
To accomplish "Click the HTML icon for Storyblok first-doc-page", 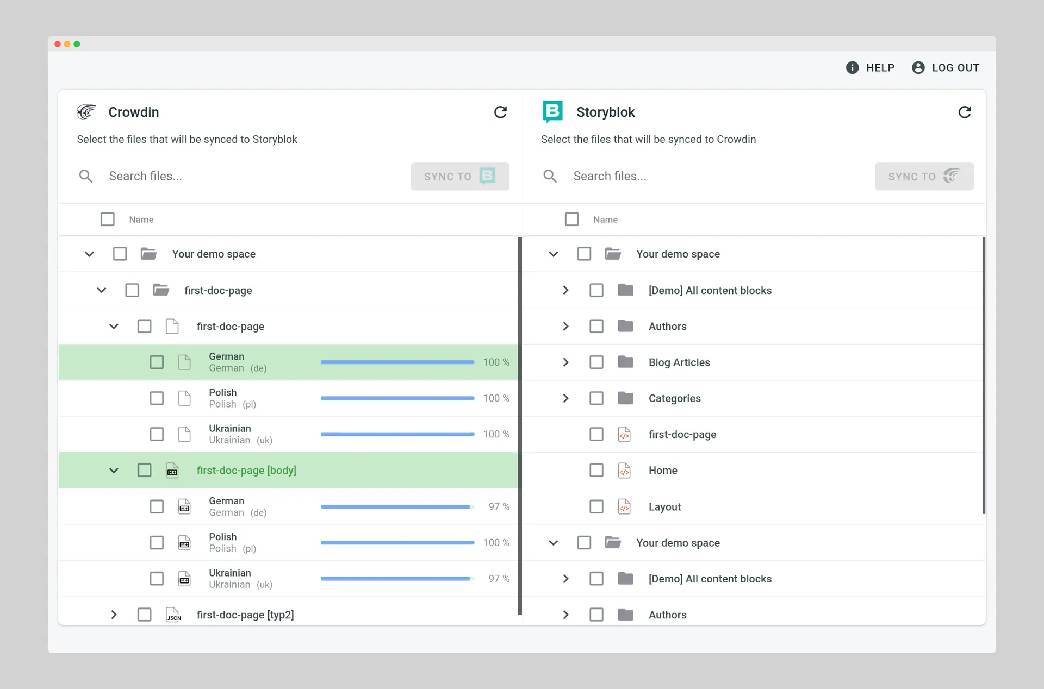I will 624,434.
